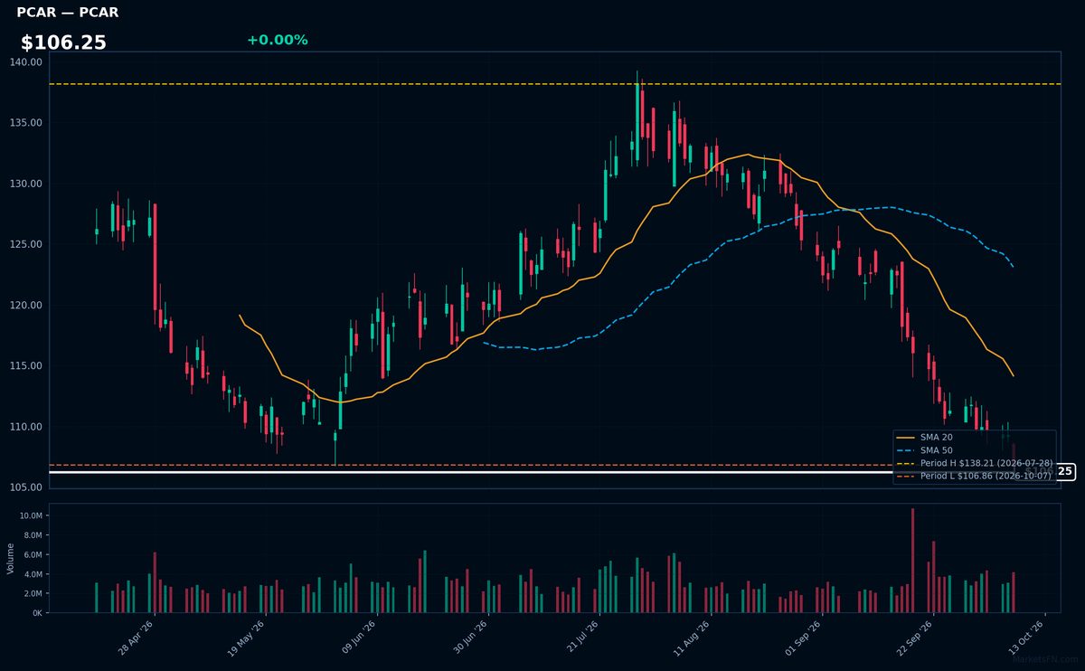Click the 135.00 price axis label
1085x671 pixels.
[x=26, y=123]
